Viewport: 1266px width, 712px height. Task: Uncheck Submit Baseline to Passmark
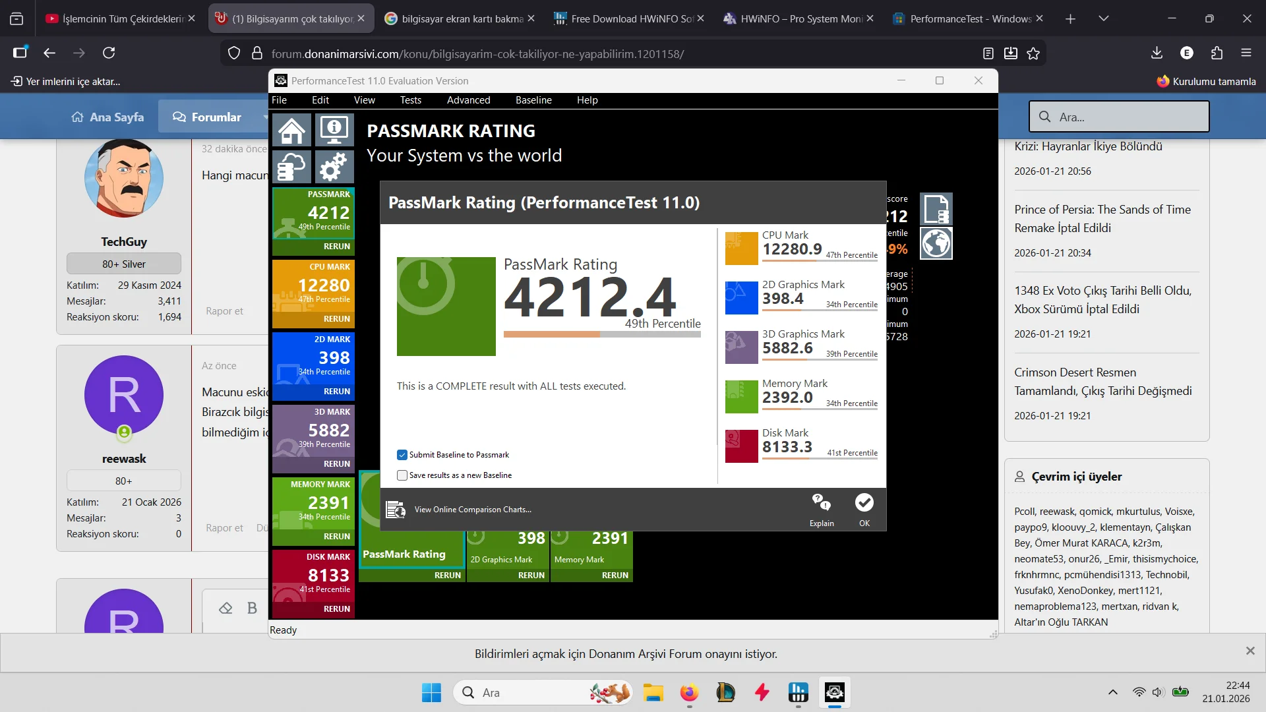[x=402, y=455]
